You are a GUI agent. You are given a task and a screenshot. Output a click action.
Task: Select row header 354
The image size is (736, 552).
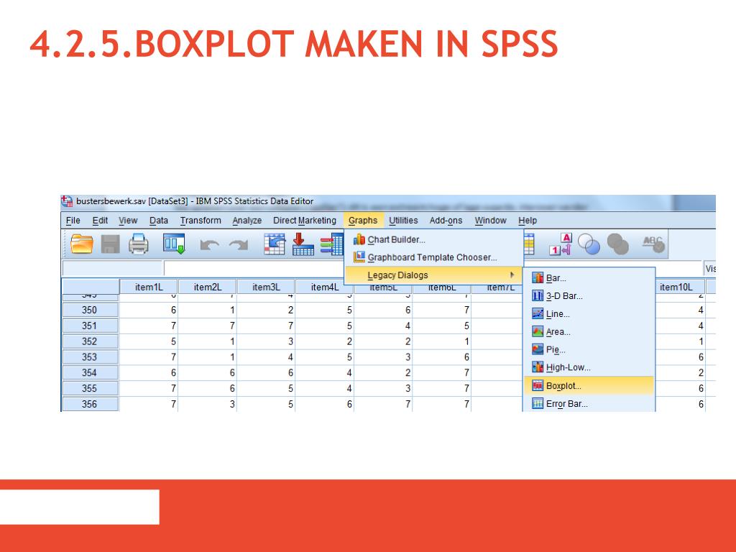(90, 373)
